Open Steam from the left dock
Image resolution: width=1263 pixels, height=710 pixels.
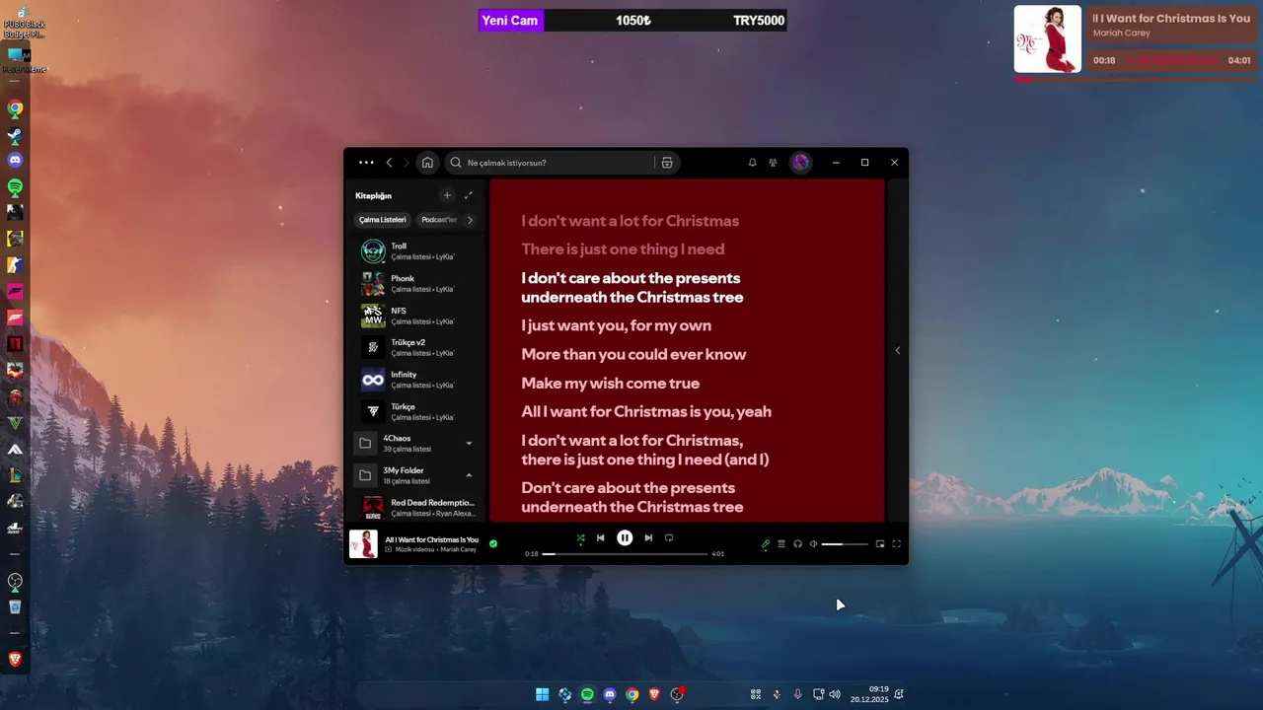click(15, 135)
